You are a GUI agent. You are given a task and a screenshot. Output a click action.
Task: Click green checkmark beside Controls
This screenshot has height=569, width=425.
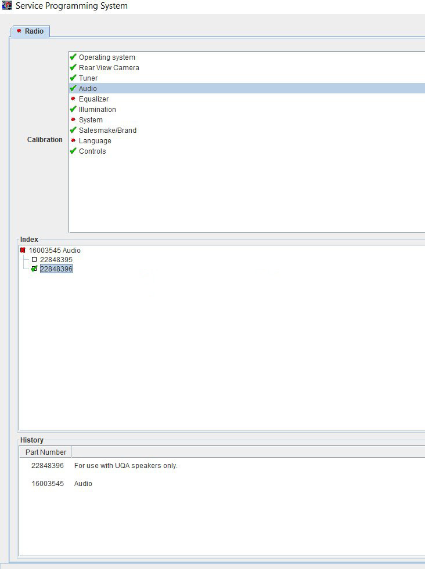pyautogui.click(x=73, y=151)
